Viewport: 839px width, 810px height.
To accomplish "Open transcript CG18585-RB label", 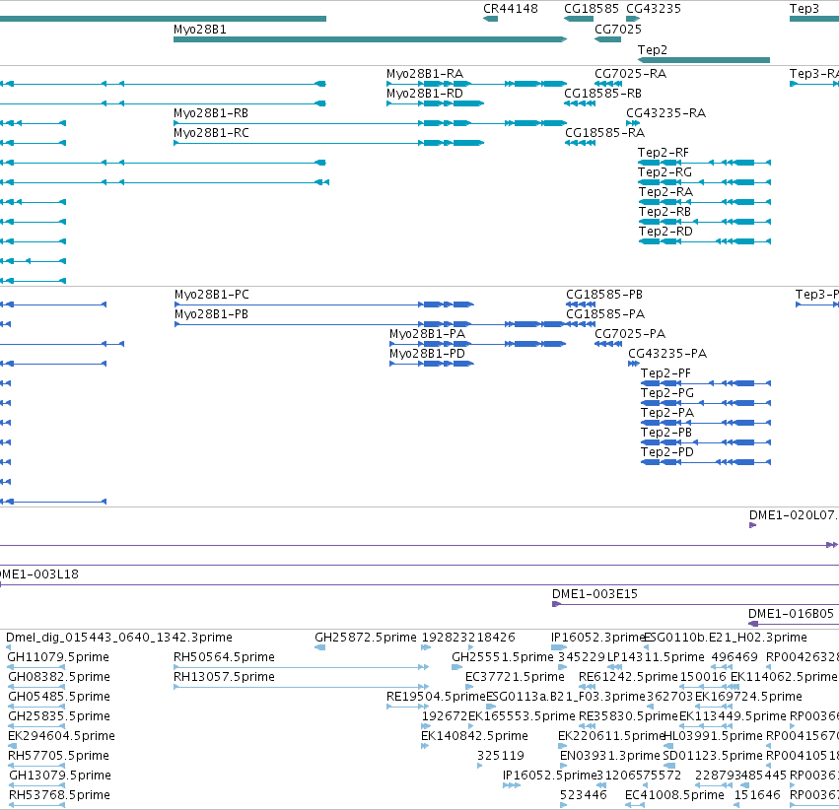I will point(602,94).
